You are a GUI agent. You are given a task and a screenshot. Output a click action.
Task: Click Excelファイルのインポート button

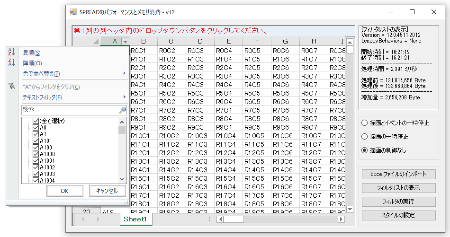(398, 174)
